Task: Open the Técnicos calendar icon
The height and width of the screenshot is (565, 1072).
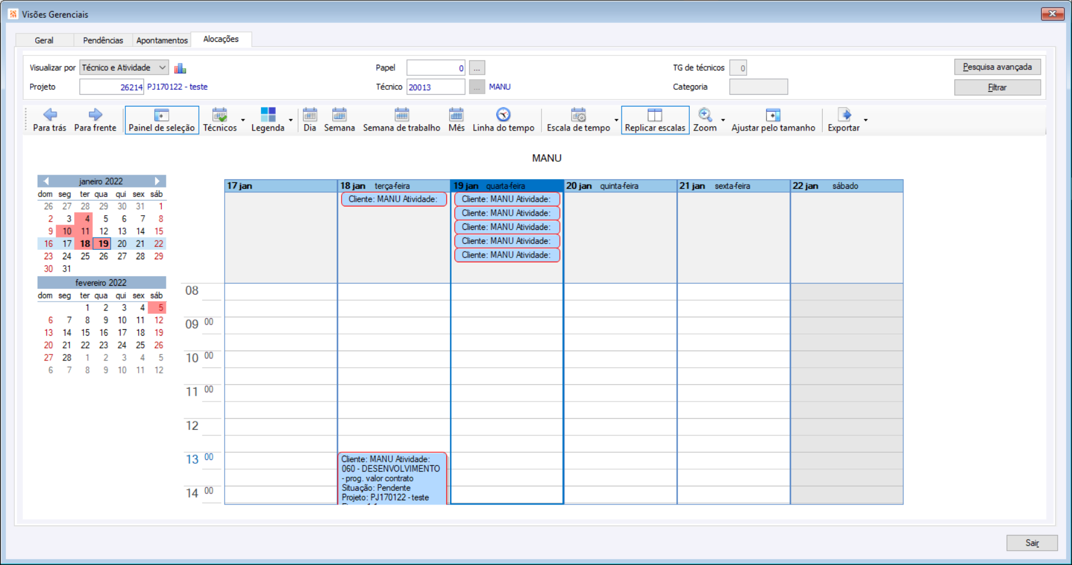Action: tap(220, 114)
